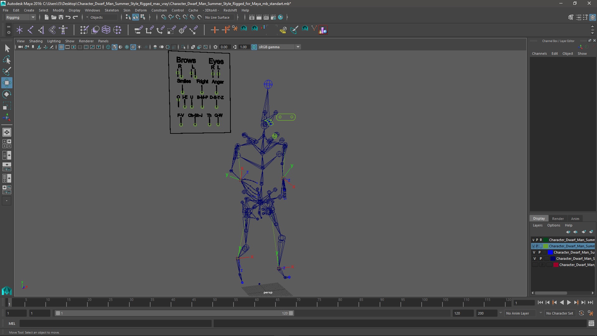
Task: Click Move Layer Up icon in layer editor
Action: (568, 232)
